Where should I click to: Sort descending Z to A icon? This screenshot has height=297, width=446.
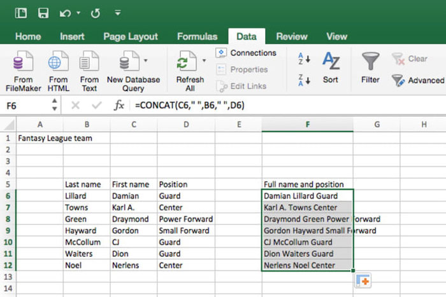point(304,80)
